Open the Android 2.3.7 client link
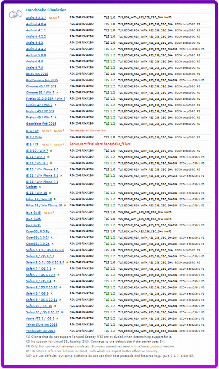The width and height of the screenshot is (219, 369). pos(36,18)
